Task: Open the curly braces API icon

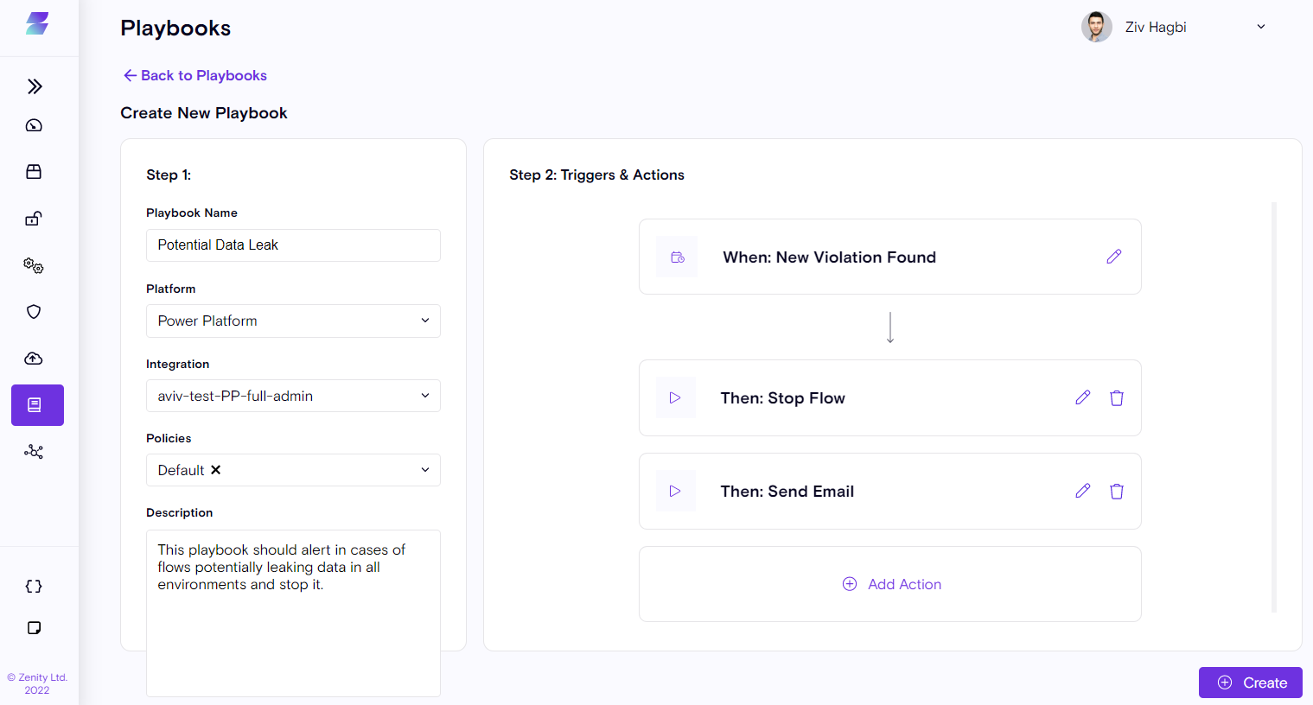Action: tap(34, 587)
